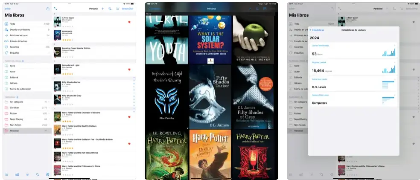Image resolution: width=420 pixels, height=180 pixels.
Task: Expand the Sin categoría chevron
Action: point(49,102)
